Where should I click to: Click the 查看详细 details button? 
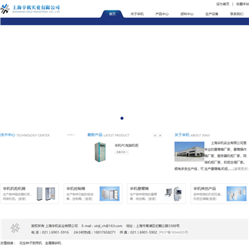(x=122, y=152)
